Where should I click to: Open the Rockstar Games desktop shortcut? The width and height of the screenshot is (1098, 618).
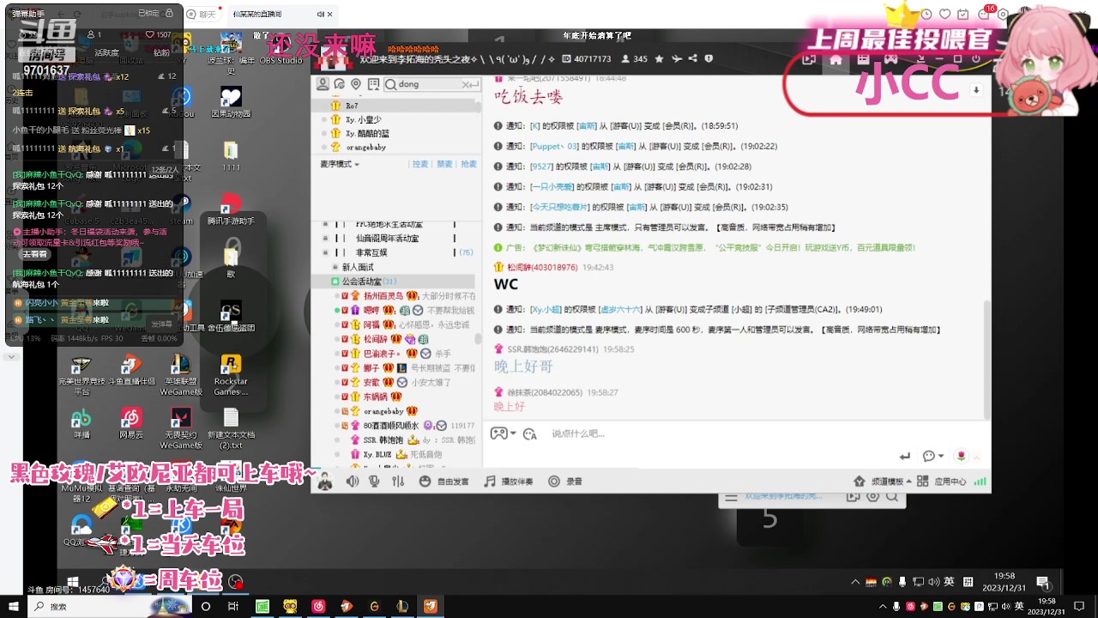tap(231, 376)
